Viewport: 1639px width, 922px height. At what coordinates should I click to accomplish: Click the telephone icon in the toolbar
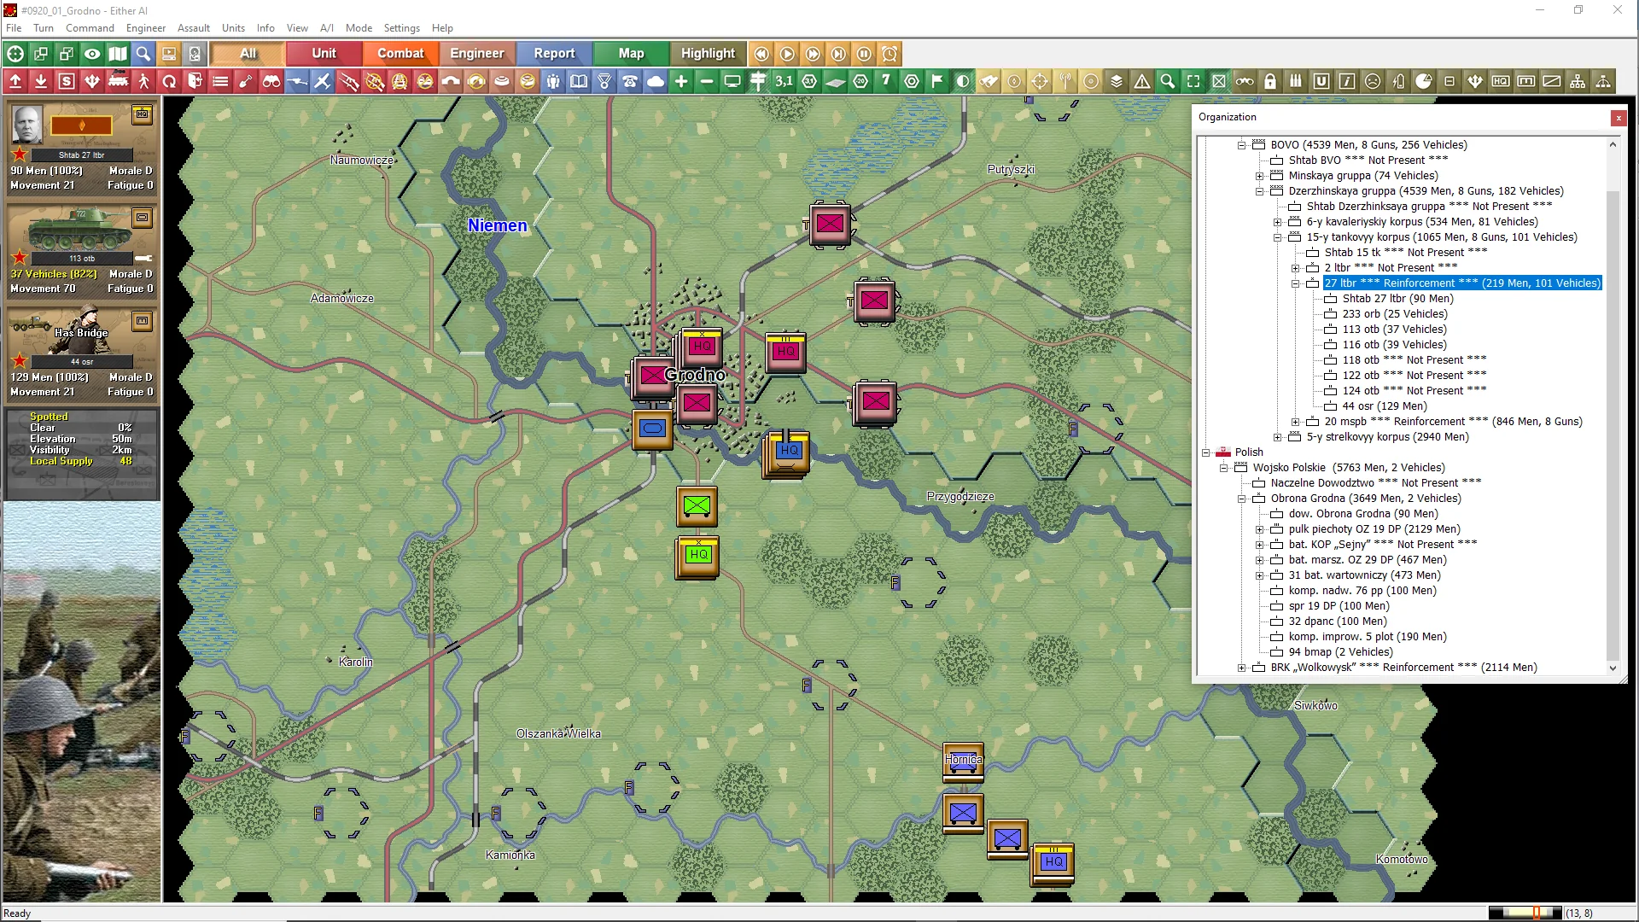[630, 81]
